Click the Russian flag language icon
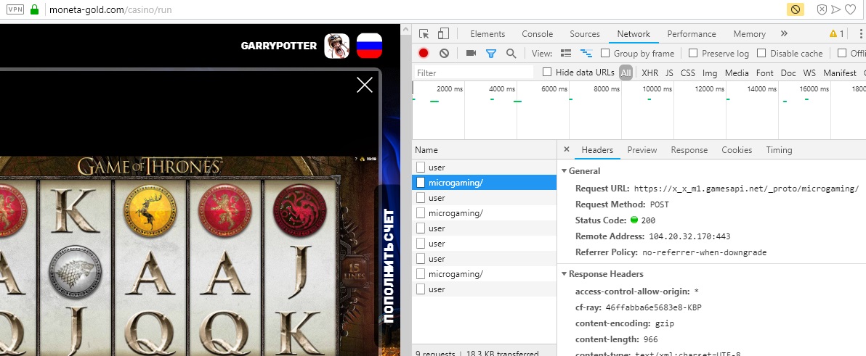This screenshot has width=866, height=356. click(369, 46)
